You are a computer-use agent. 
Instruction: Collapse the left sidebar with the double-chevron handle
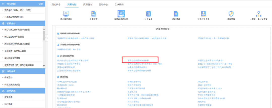[47, 38]
